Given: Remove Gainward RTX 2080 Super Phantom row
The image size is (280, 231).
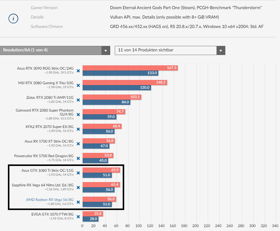Looking at the screenshot, I should 78,115.
